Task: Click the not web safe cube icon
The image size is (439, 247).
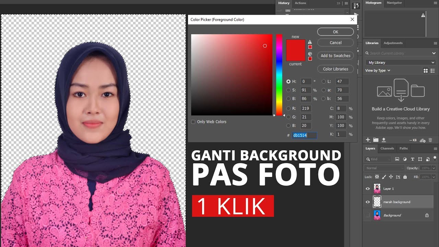Action: click(x=310, y=54)
